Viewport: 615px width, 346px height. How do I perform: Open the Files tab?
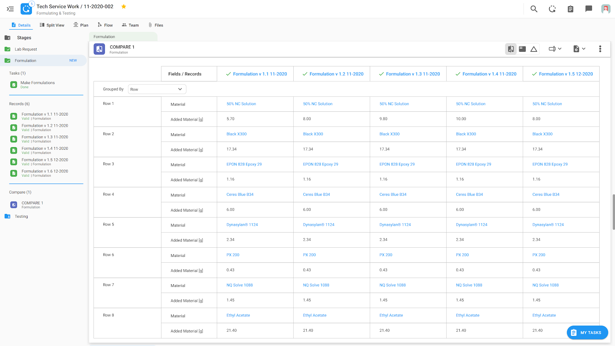156,25
